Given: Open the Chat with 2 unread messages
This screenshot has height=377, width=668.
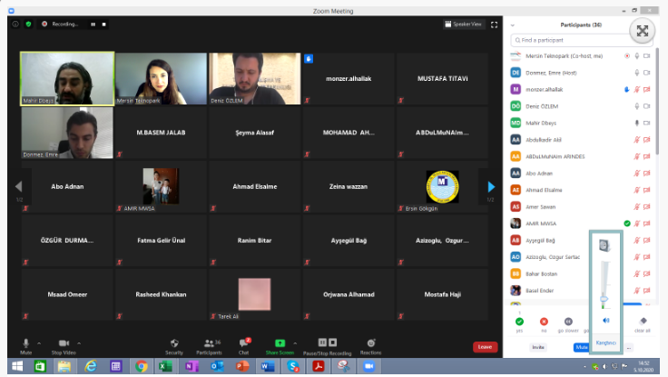Looking at the screenshot, I should tap(244, 346).
